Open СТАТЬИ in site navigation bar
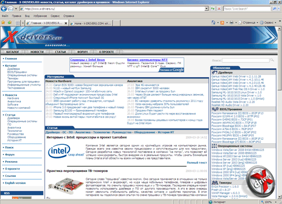This screenshot has height=204, width=282. [x=60, y=52]
